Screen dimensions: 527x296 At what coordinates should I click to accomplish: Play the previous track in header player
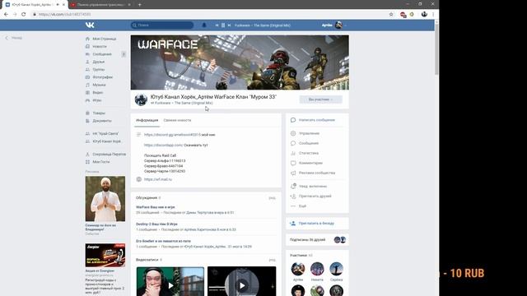pos(217,25)
